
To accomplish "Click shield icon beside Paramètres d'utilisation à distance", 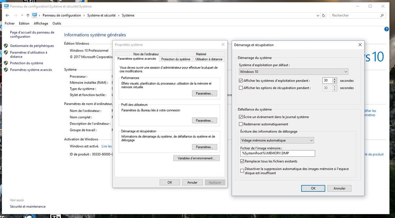I will [x=6, y=53].
